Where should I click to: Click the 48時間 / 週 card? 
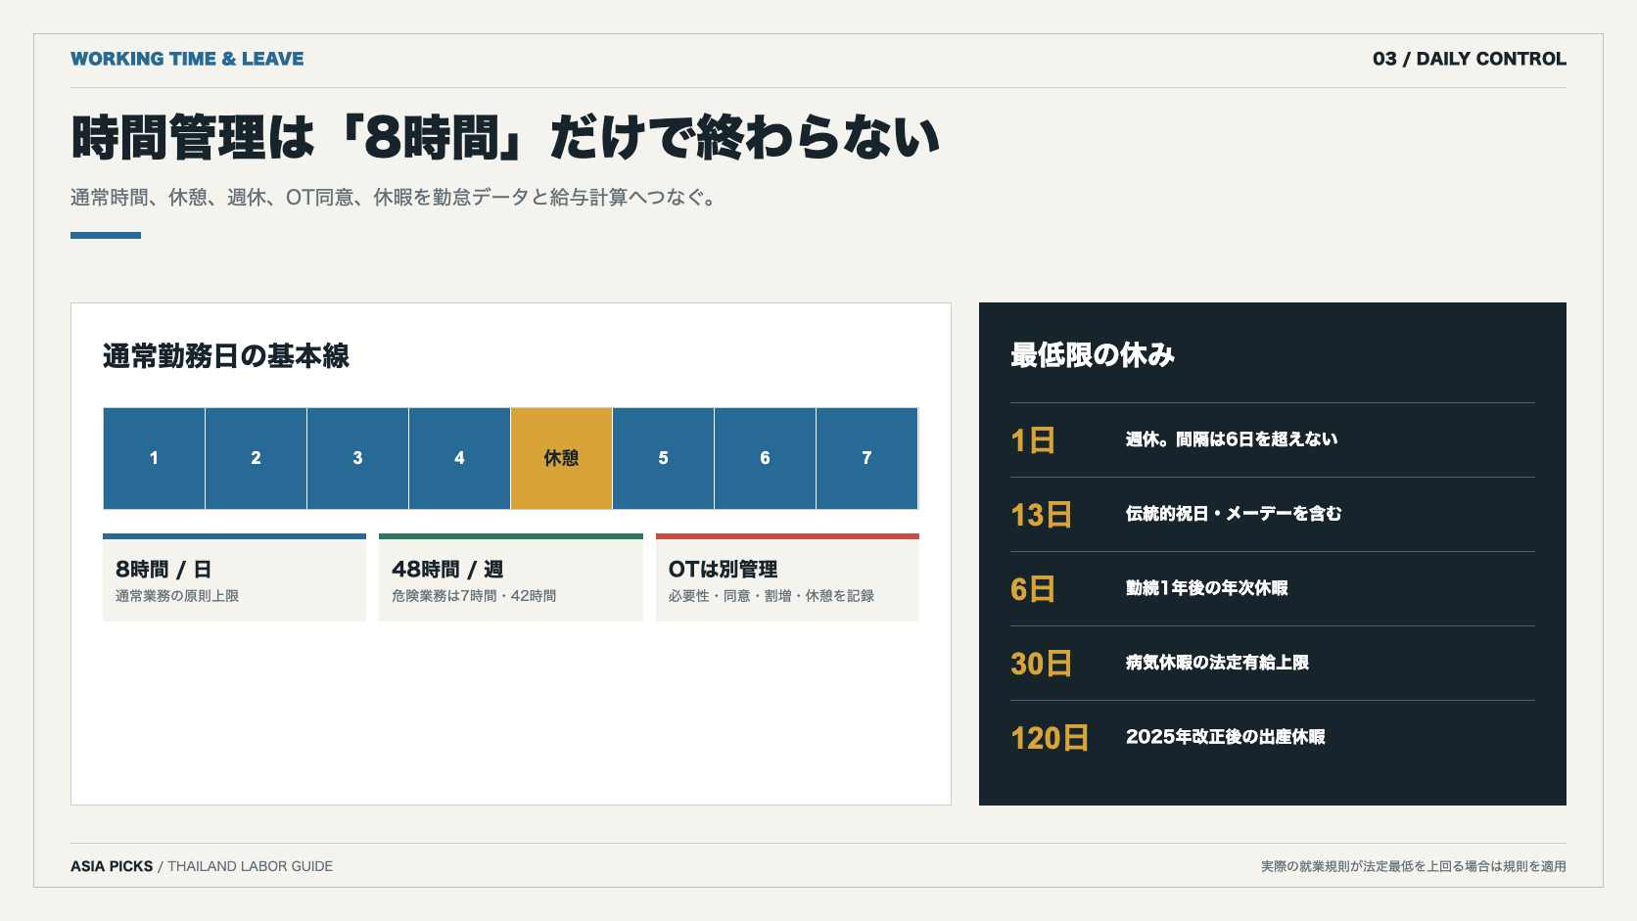click(511, 577)
